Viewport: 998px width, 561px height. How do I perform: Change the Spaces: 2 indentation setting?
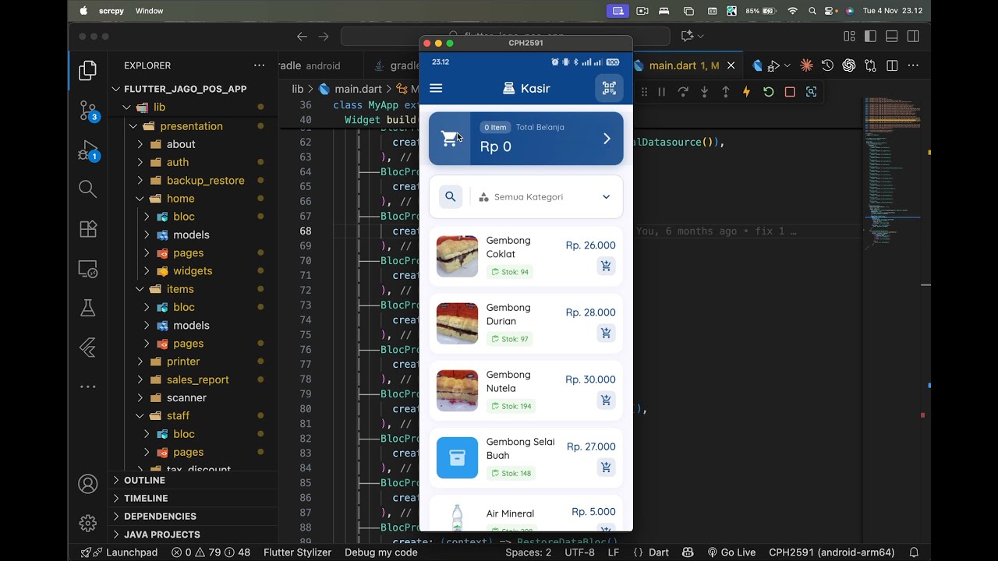tap(528, 552)
